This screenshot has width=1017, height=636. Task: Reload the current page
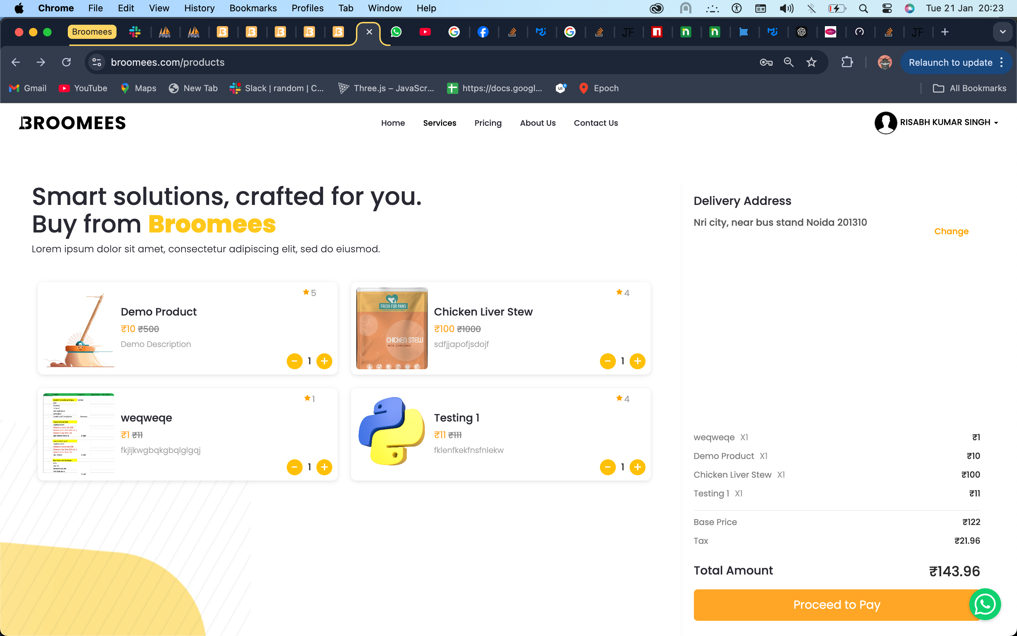tap(66, 62)
